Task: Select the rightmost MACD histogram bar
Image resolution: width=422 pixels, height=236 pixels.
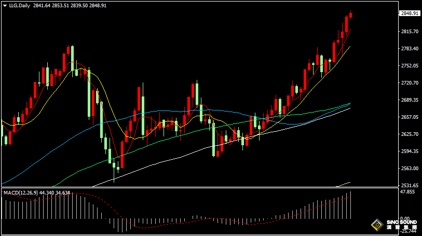Action: coord(351,205)
